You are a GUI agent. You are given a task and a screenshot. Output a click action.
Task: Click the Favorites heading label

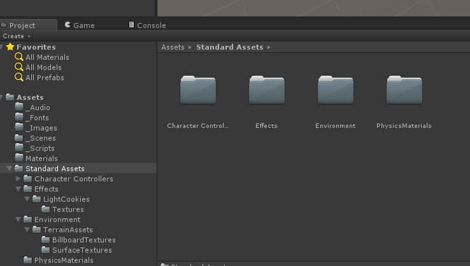pos(36,47)
